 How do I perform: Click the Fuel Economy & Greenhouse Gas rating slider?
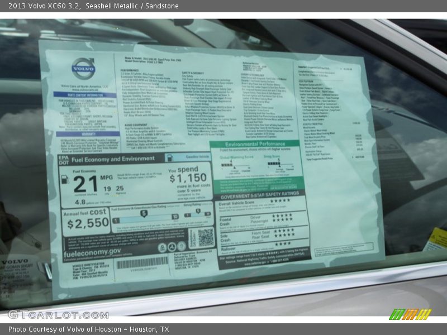tap(145, 216)
